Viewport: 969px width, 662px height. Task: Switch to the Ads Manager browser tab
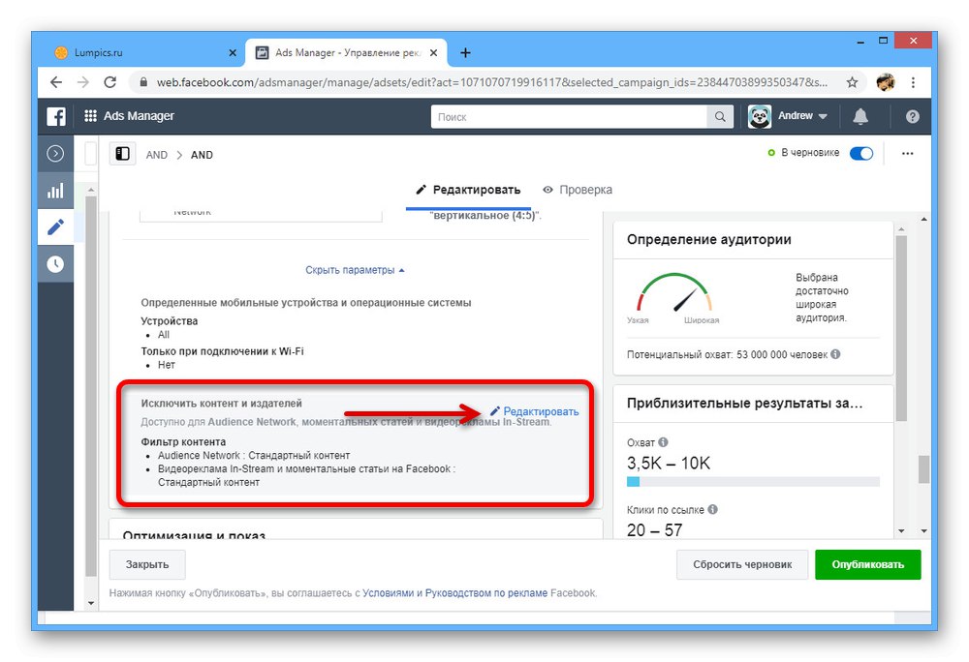[346, 53]
